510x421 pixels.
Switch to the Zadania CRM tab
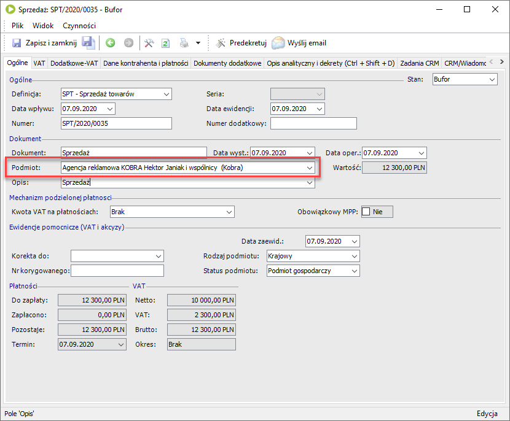coord(420,63)
